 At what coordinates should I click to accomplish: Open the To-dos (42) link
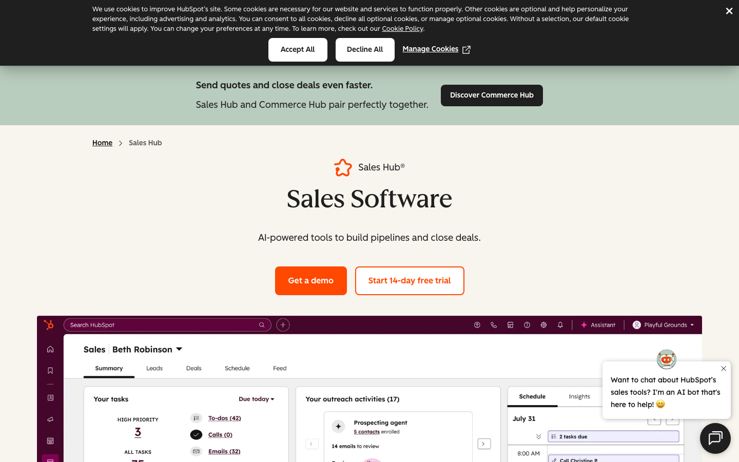click(225, 418)
